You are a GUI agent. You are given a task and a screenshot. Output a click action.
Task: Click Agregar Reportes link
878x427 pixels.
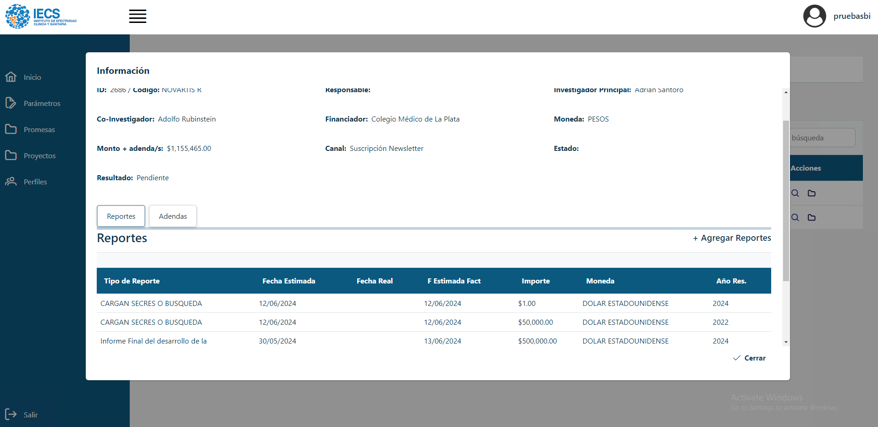point(732,238)
